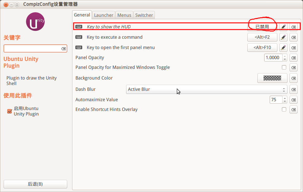
Task: Click 'Key to open the first panel menu' label
Action: [x=121, y=48]
